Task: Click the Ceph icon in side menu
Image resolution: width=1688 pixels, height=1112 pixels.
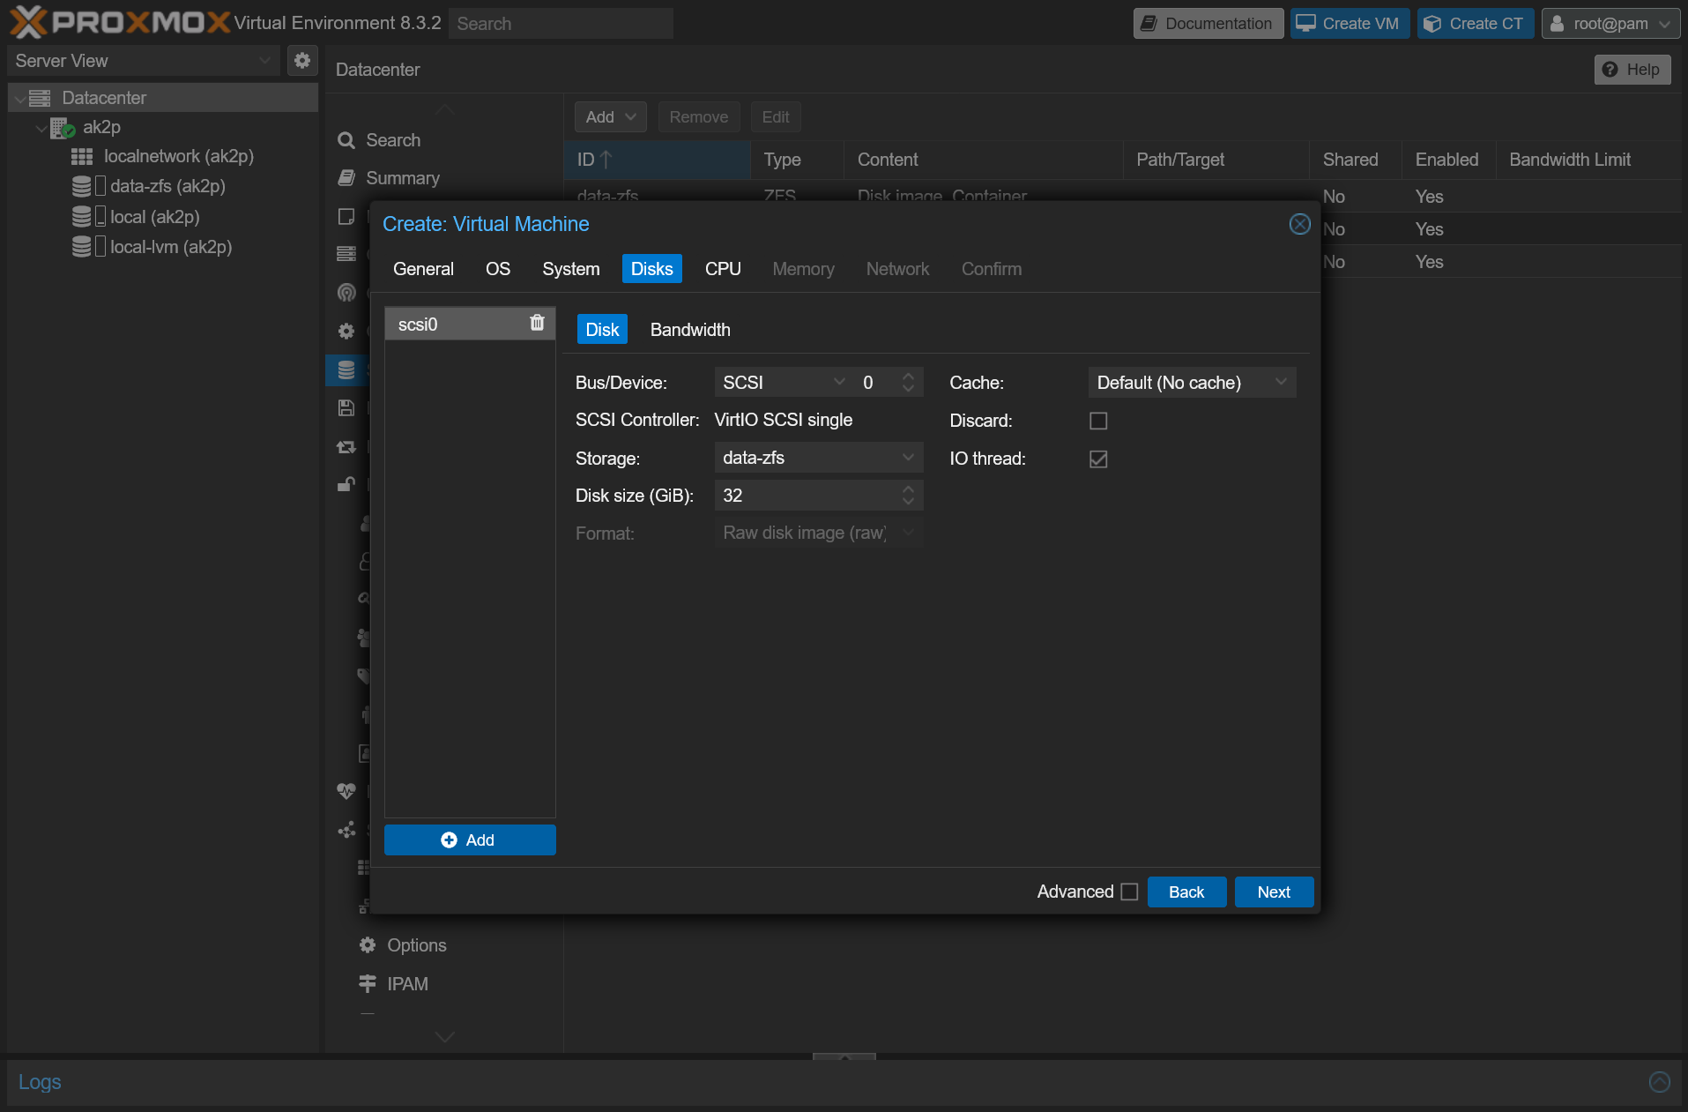Action: point(346,292)
